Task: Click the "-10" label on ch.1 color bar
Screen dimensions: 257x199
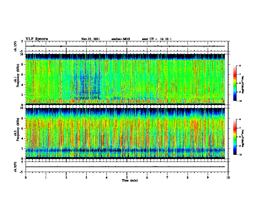Action: coord(240,101)
